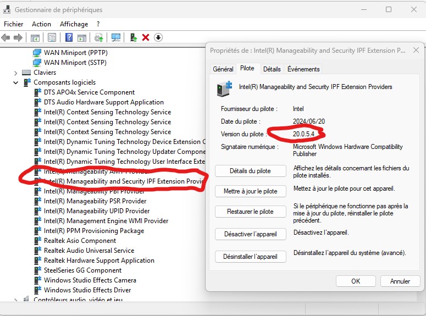Switch to the Événements tab
The image size is (426, 316).
pyautogui.click(x=303, y=69)
